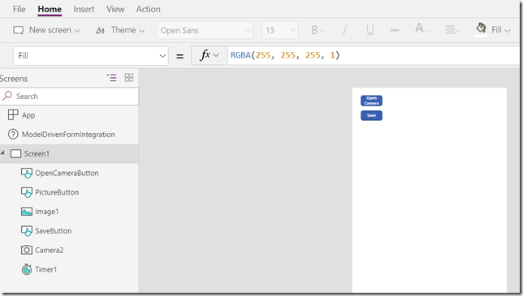Toggle strikethrough formatting
Screen dimensions: 523x296
click(x=395, y=30)
